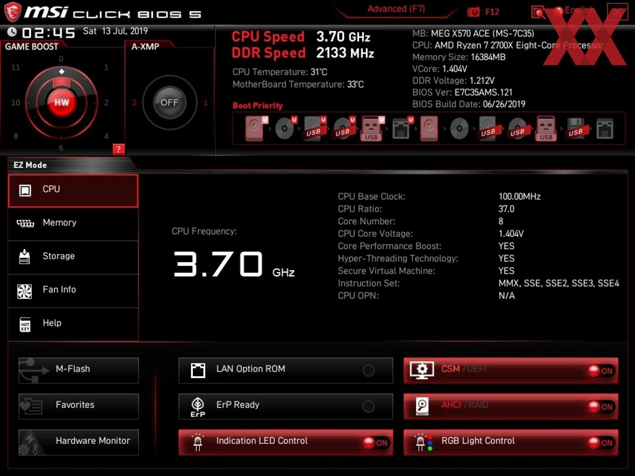Select A-XMP profile 1

point(205,103)
